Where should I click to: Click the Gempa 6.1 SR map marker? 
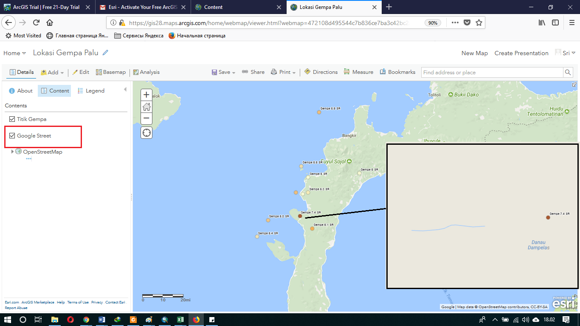click(x=312, y=229)
